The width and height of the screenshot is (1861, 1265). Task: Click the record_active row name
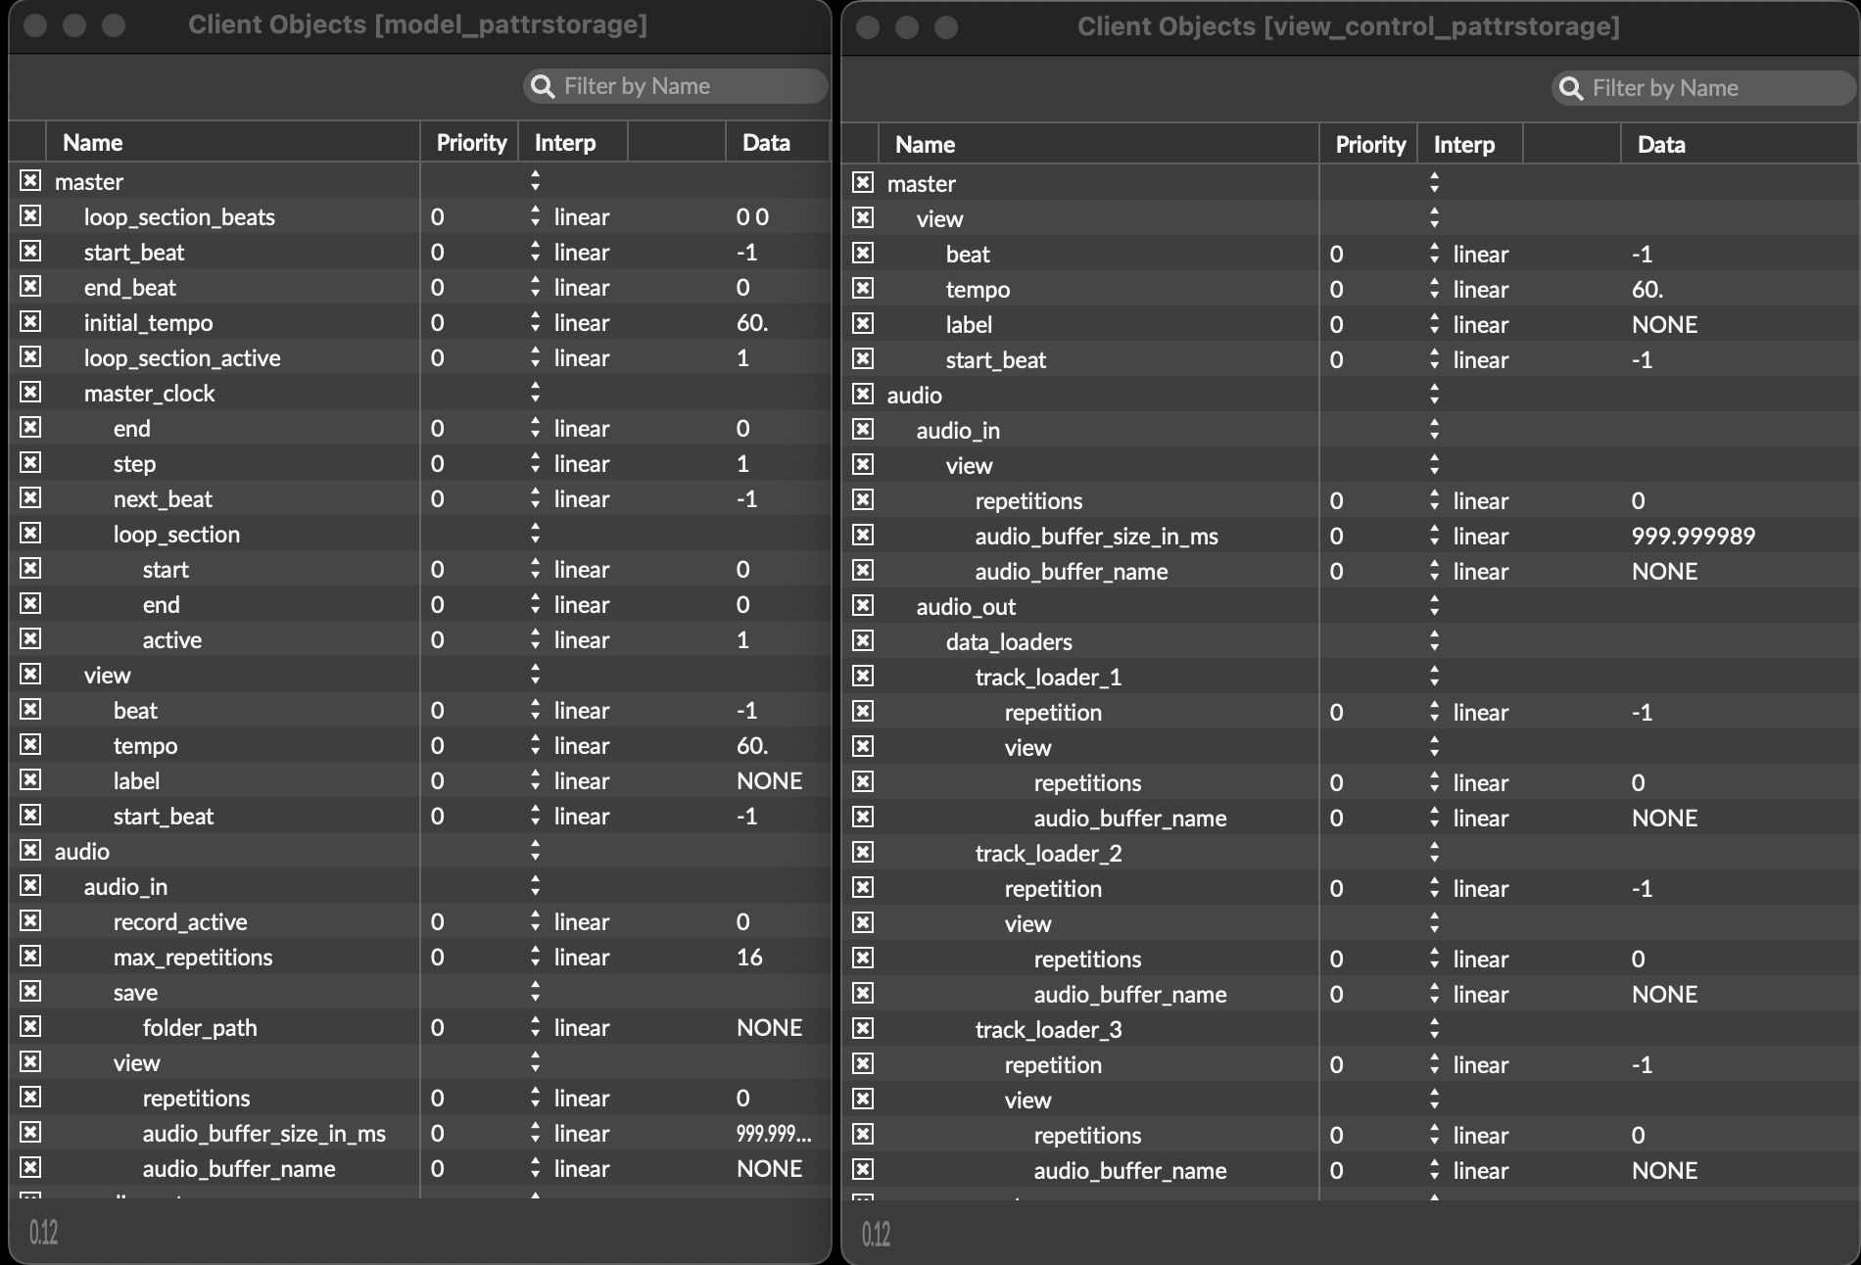point(180,921)
